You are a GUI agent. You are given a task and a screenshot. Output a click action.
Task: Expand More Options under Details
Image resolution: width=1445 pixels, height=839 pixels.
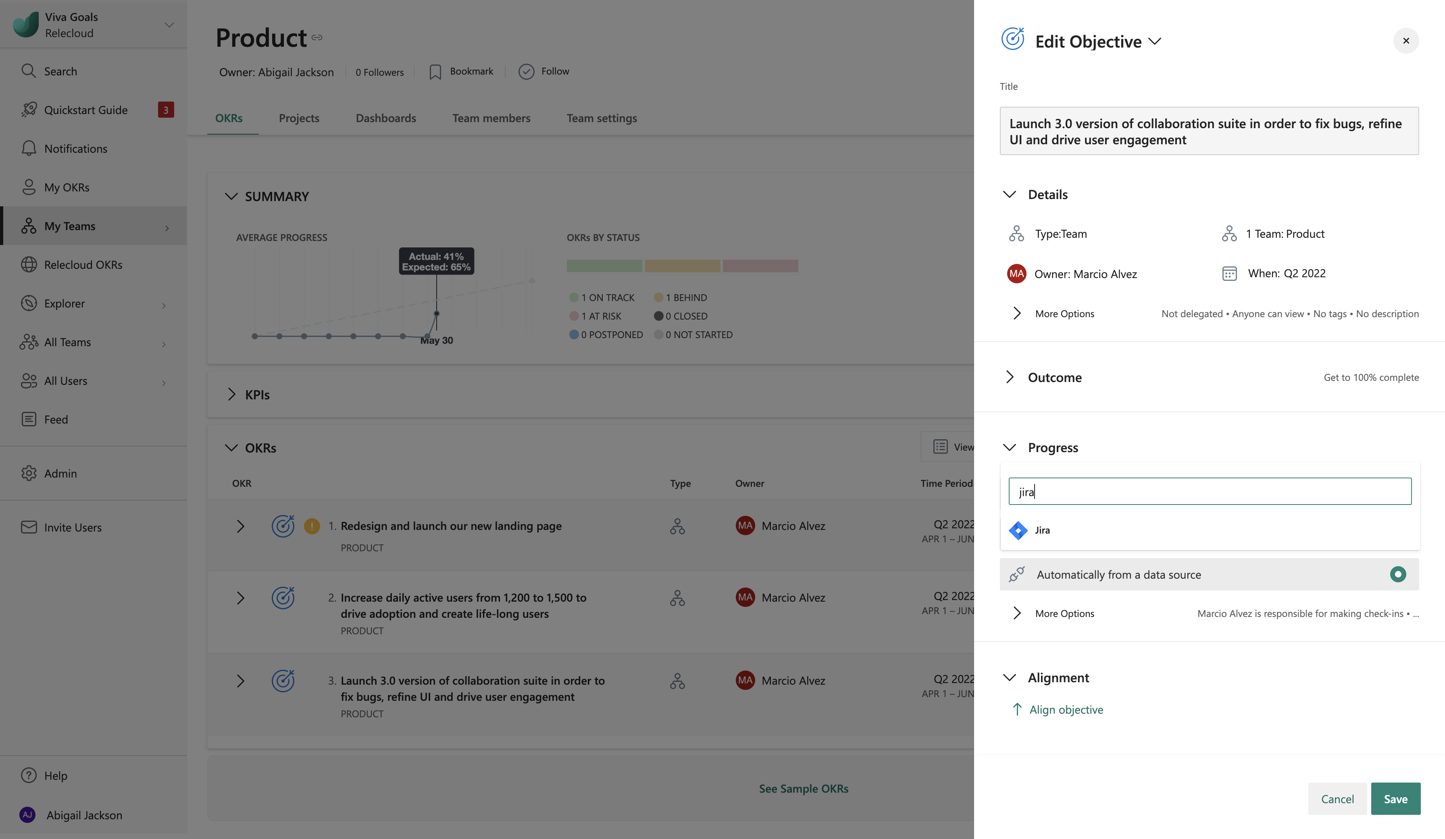click(x=1017, y=314)
